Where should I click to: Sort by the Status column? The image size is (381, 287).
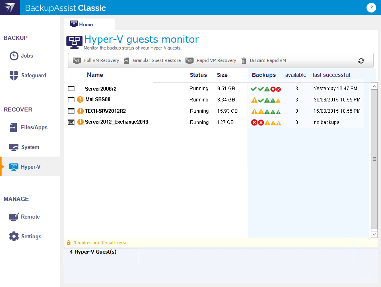[198, 75]
